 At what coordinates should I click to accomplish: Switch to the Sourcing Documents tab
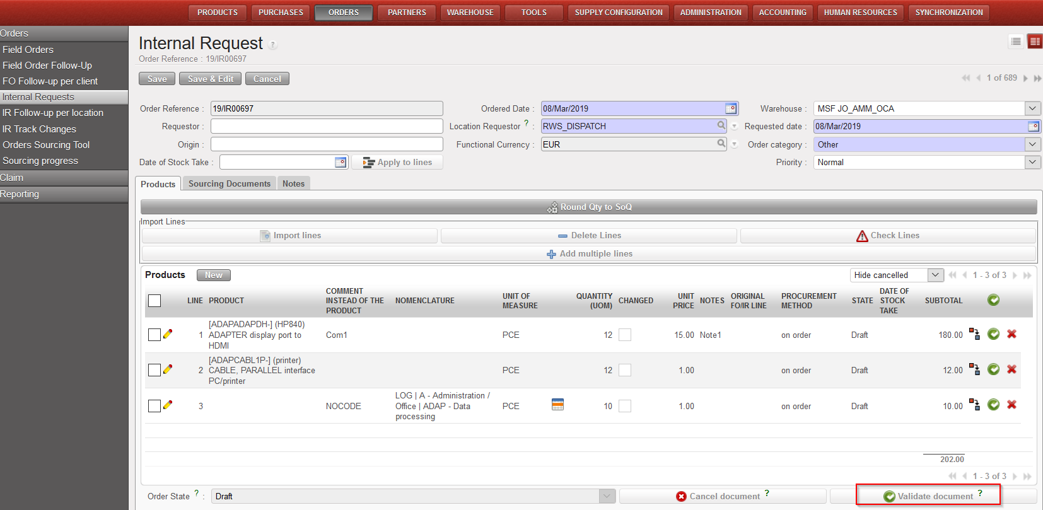(229, 183)
